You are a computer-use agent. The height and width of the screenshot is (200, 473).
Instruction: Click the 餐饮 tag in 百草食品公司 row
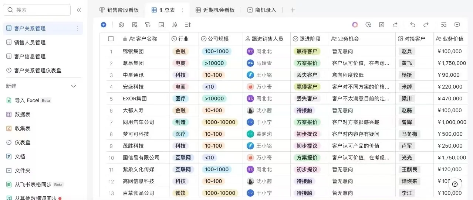pos(180,193)
